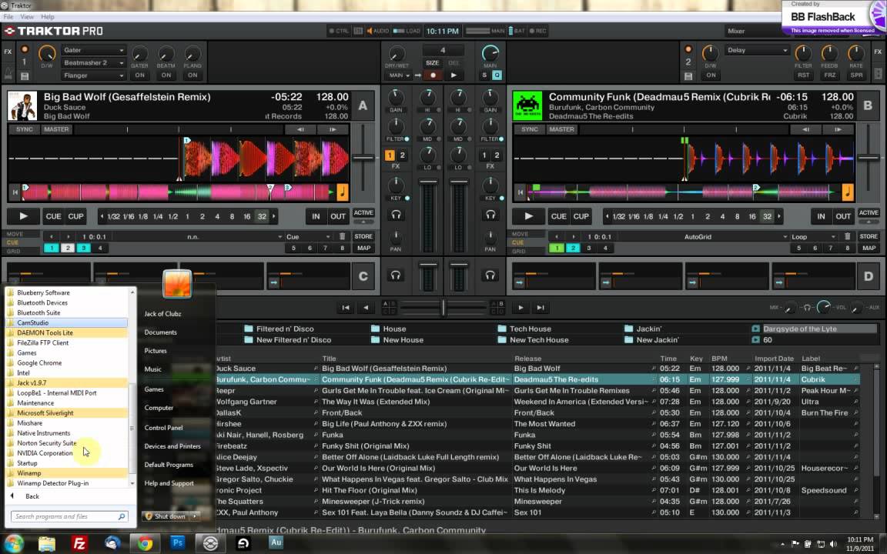Skip to previous track in browser preview
887x554 pixels.
tap(346, 308)
